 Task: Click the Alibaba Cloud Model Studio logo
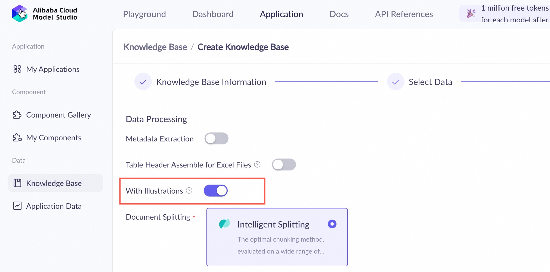tap(20, 14)
